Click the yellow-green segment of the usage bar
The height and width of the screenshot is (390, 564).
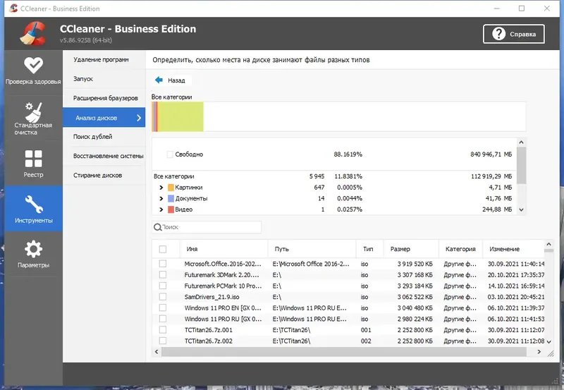(180, 116)
